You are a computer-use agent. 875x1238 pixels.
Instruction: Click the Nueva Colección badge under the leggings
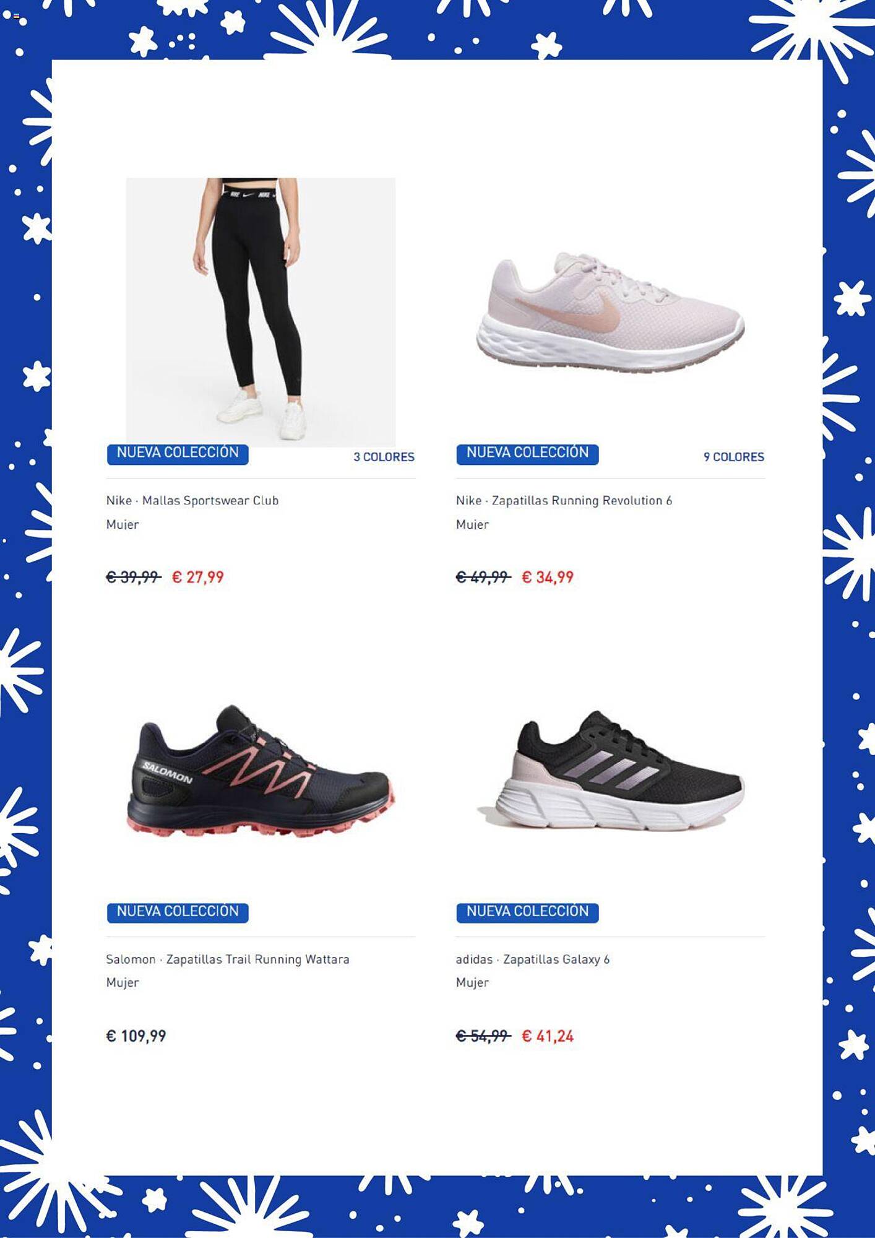coord(178,454)
